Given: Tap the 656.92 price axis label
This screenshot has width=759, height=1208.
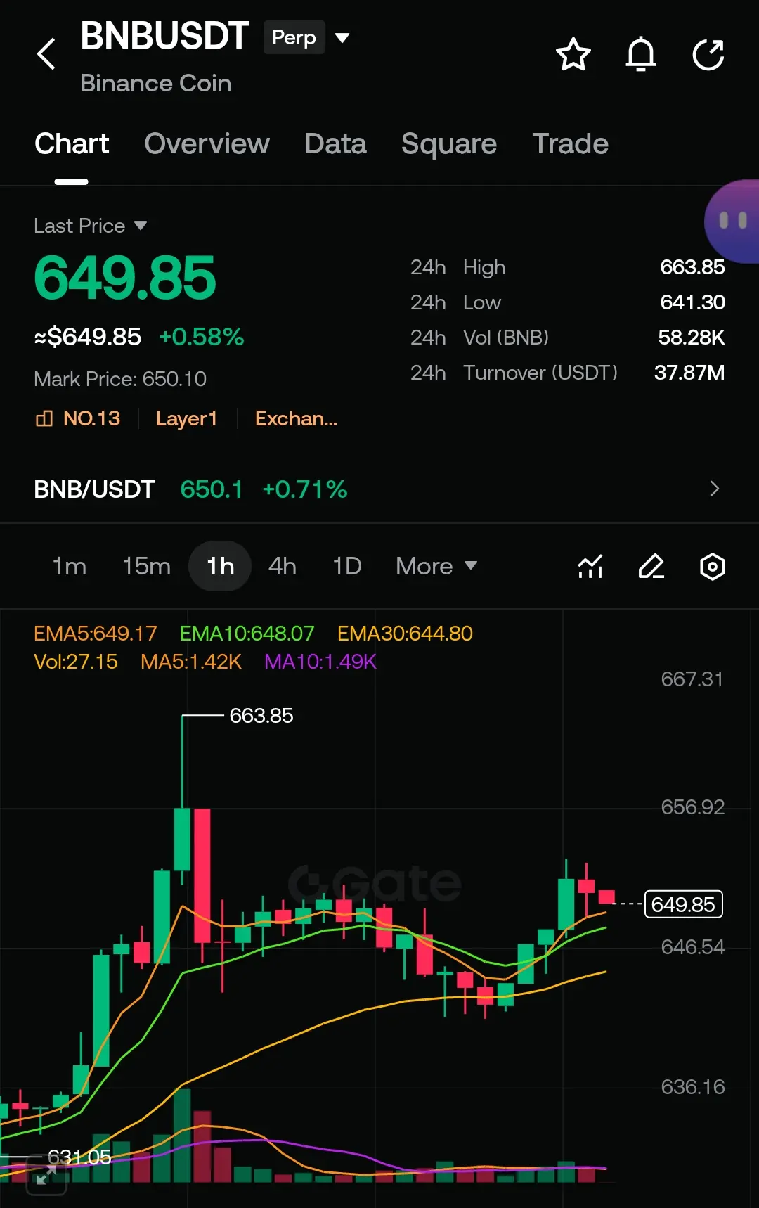Looking at the screenshot, I should point(692,807).
